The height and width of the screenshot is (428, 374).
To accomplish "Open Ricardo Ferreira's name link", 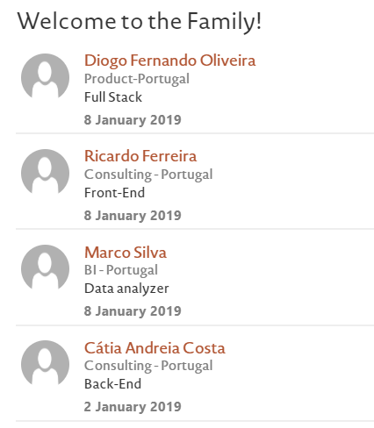I will pyautogui.click(x=140, y=156).
